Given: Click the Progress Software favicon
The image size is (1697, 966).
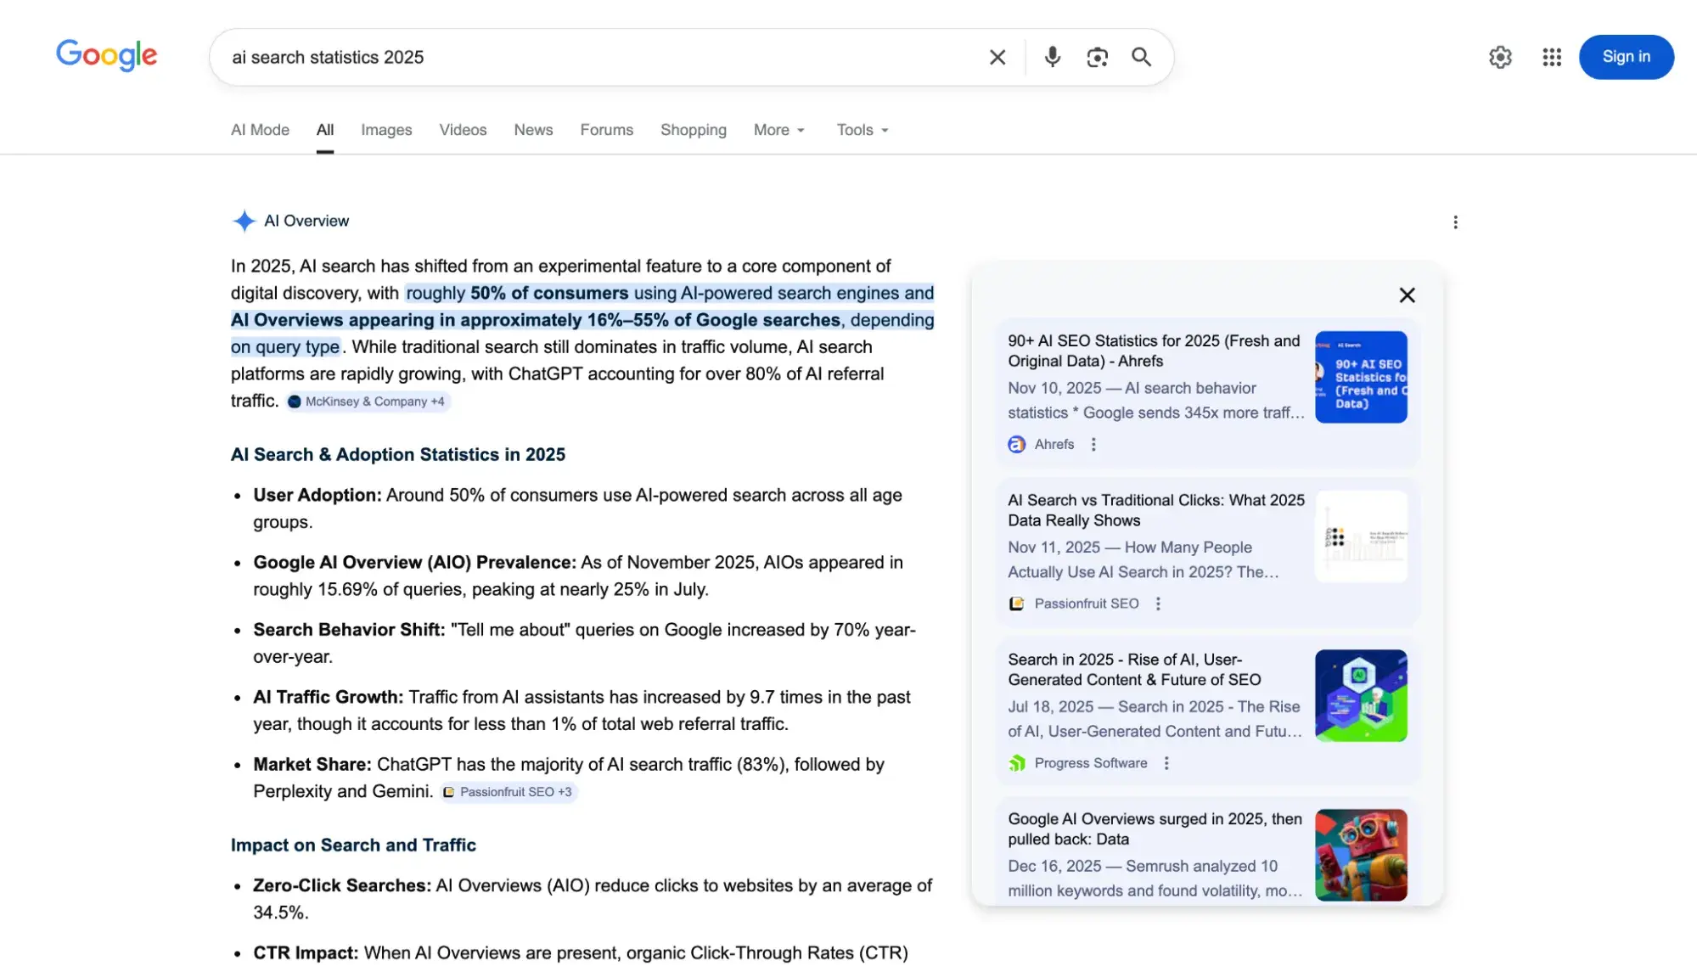Looking at the screenshot, I should [1019, 762].
